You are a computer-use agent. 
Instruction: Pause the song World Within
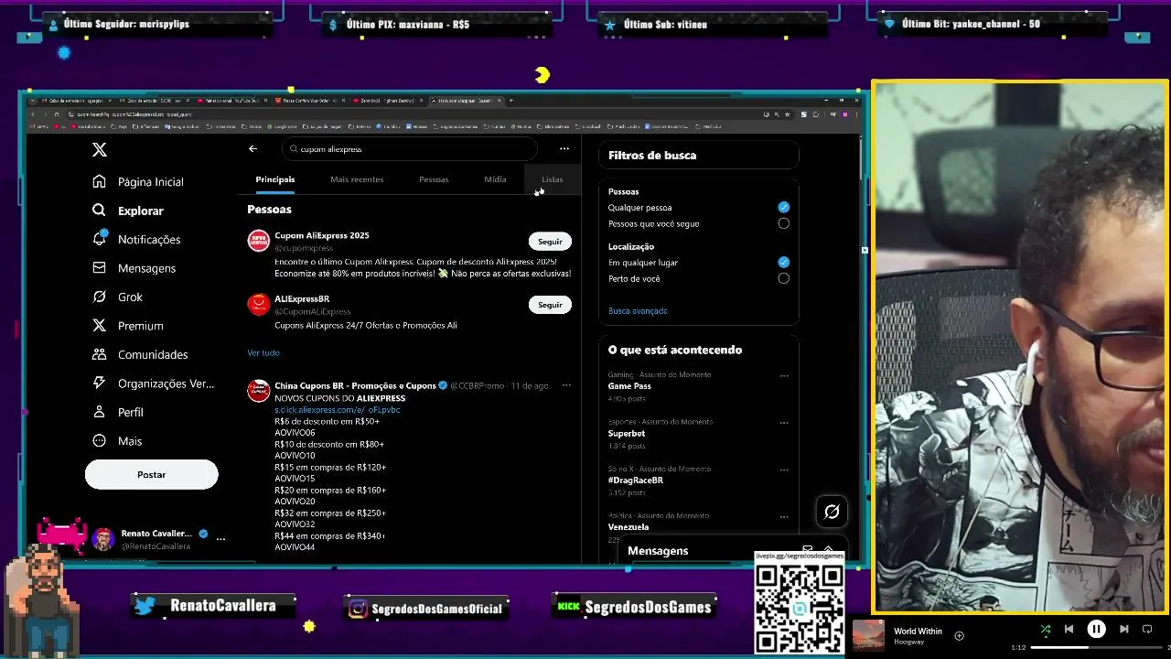1096,629
